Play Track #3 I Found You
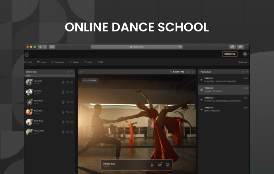274x174 pixels. (201, 99)
